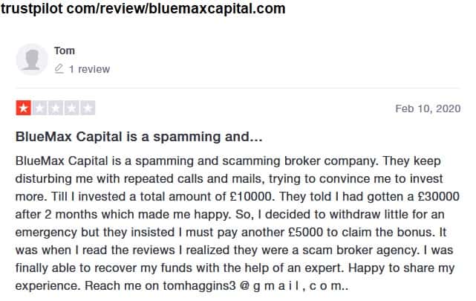Screen dimensions: 476x301
Task: Open reviewer name Tom
Action: pyautogui.click(x=65, y=51)
